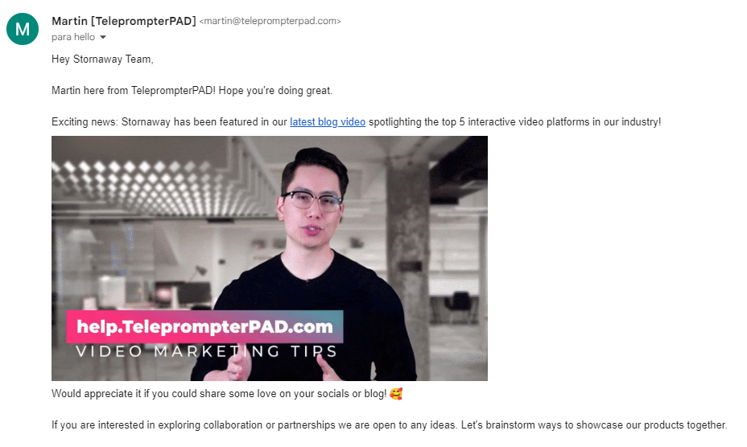
Task: Click the green M sender avatar
Action: coord(23,29)
